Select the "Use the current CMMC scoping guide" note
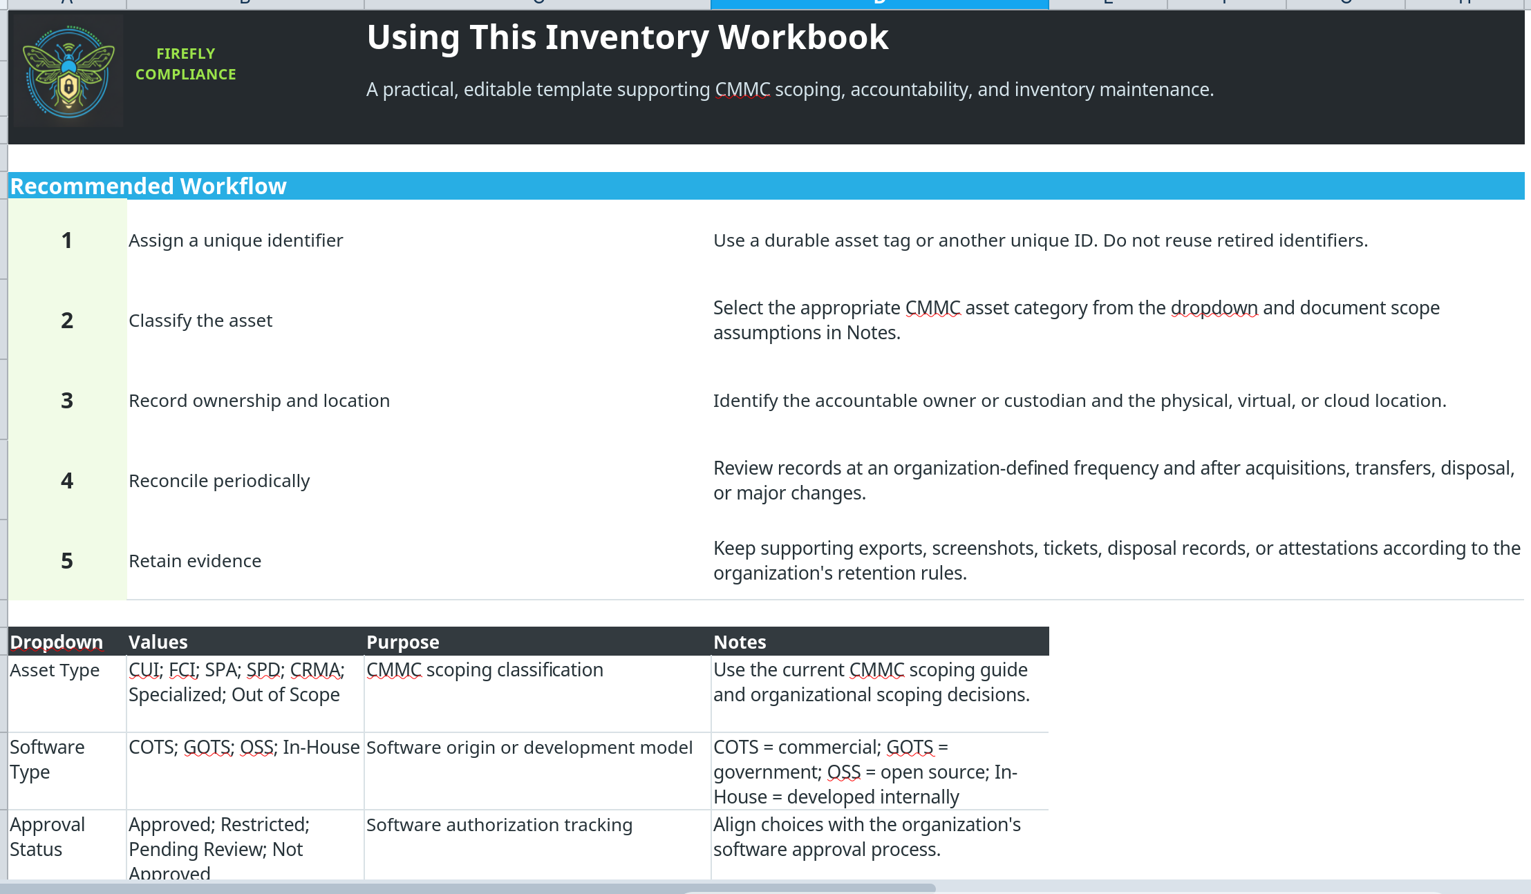Screen dimensions: 1531x894 [x=880, y=694]
